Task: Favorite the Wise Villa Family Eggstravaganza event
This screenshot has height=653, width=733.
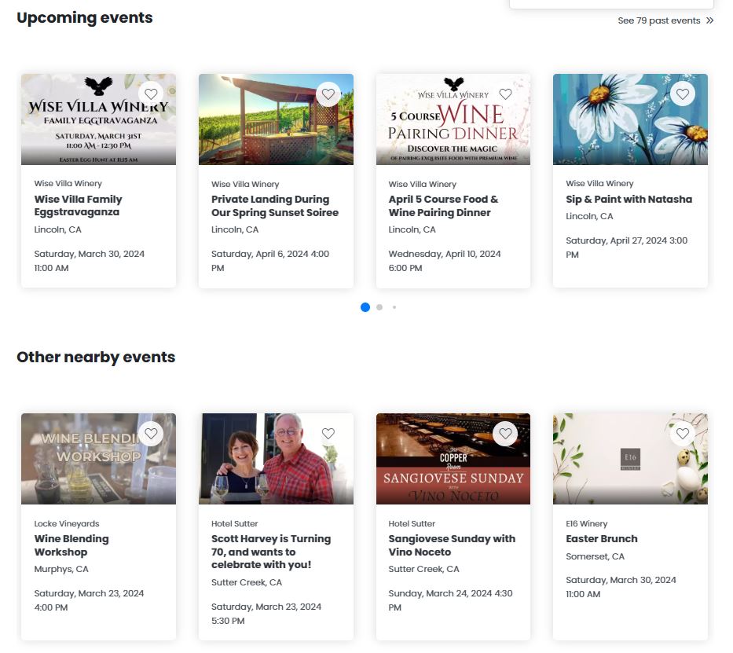Action: pyautogui.click(x=152, y=94)
